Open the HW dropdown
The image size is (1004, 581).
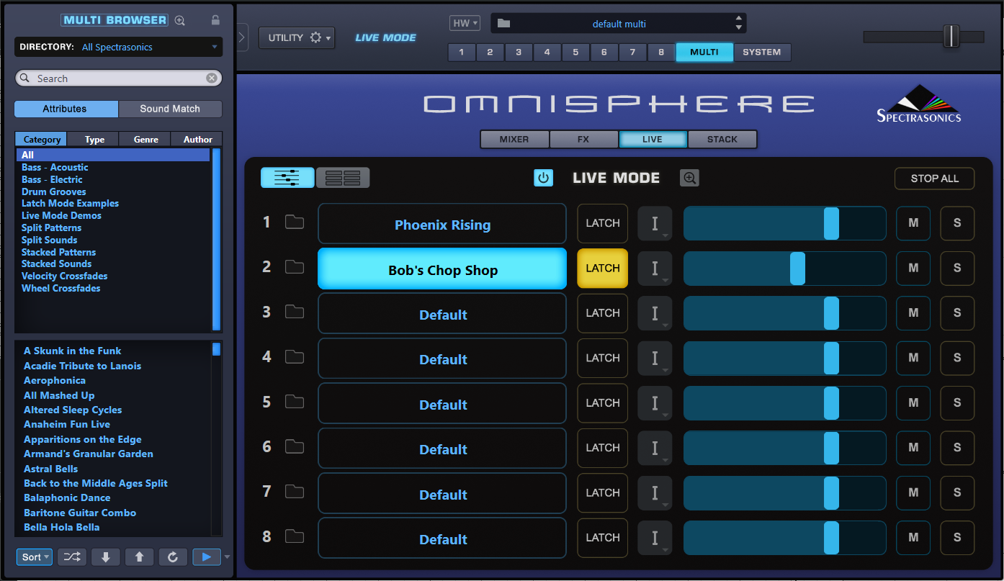(x=465, y=23)
